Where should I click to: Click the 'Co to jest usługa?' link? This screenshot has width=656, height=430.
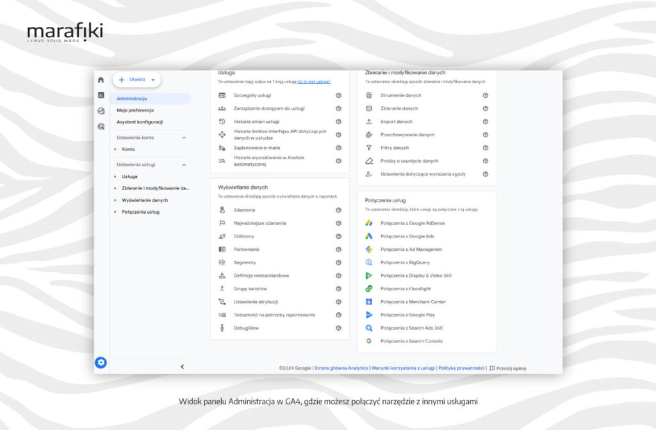pos(314,82)
